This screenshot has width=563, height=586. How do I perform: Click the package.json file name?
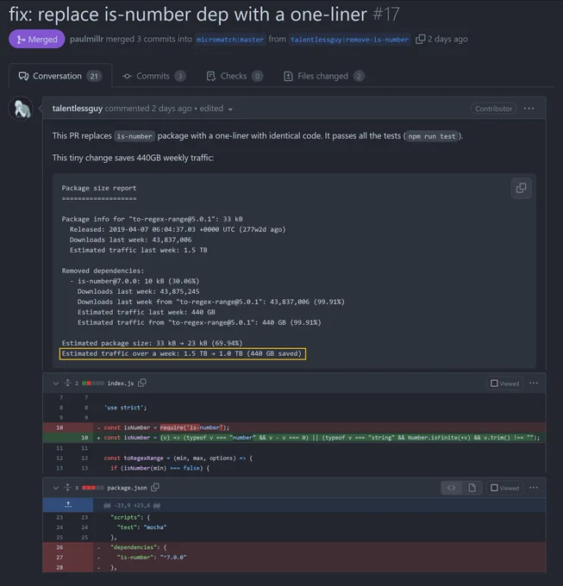127,488
